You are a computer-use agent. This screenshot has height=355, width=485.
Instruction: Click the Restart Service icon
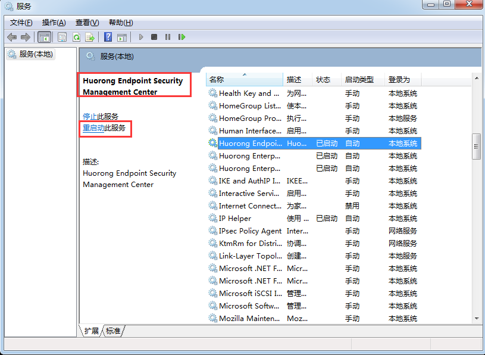click(182, 37)
